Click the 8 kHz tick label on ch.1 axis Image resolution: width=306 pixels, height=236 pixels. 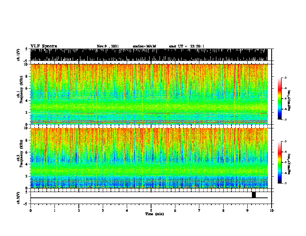click(x=27, y=76)
